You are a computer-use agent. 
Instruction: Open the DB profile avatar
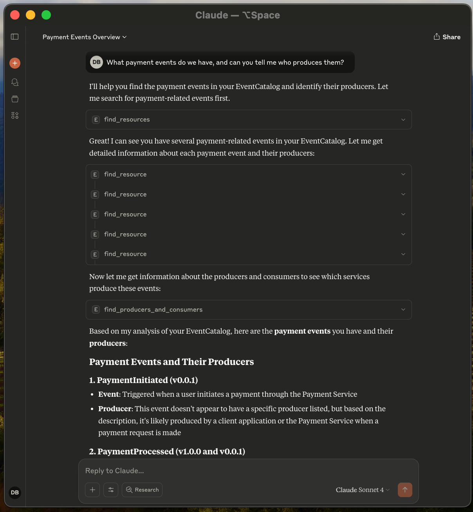coord(14,493)
